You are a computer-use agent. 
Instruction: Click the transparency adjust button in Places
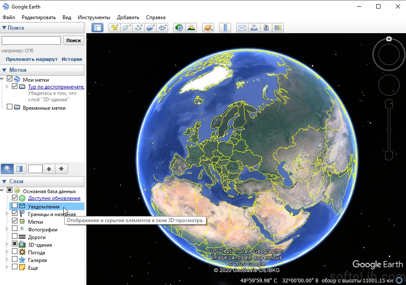click(x=20, y=169)
